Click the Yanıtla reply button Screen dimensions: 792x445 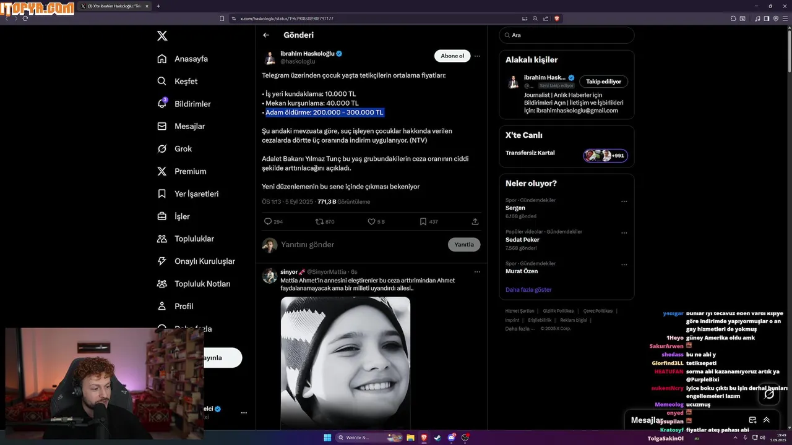464,245
